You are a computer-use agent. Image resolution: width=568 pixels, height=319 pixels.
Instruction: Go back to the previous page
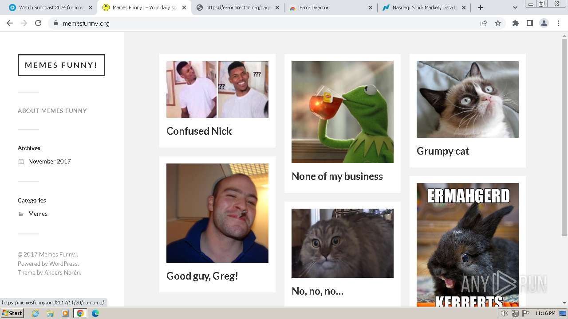click(10, 23)
